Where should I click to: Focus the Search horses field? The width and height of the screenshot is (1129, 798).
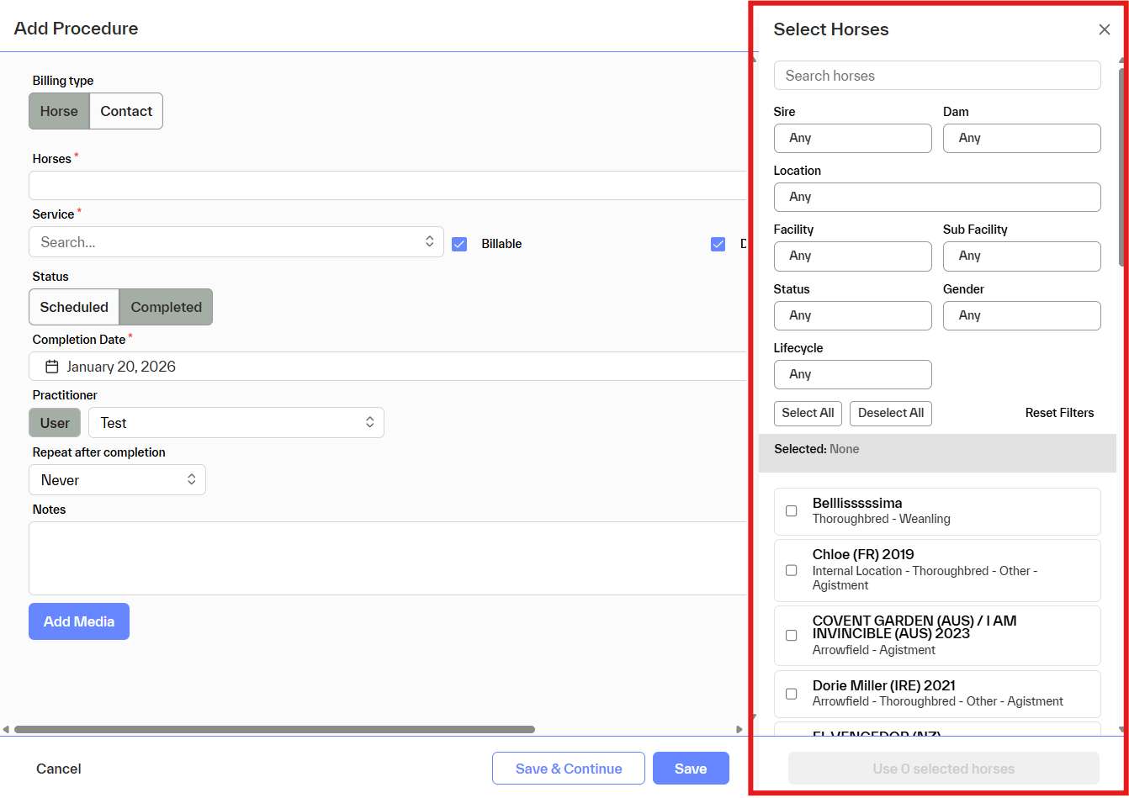coord(937,76)
